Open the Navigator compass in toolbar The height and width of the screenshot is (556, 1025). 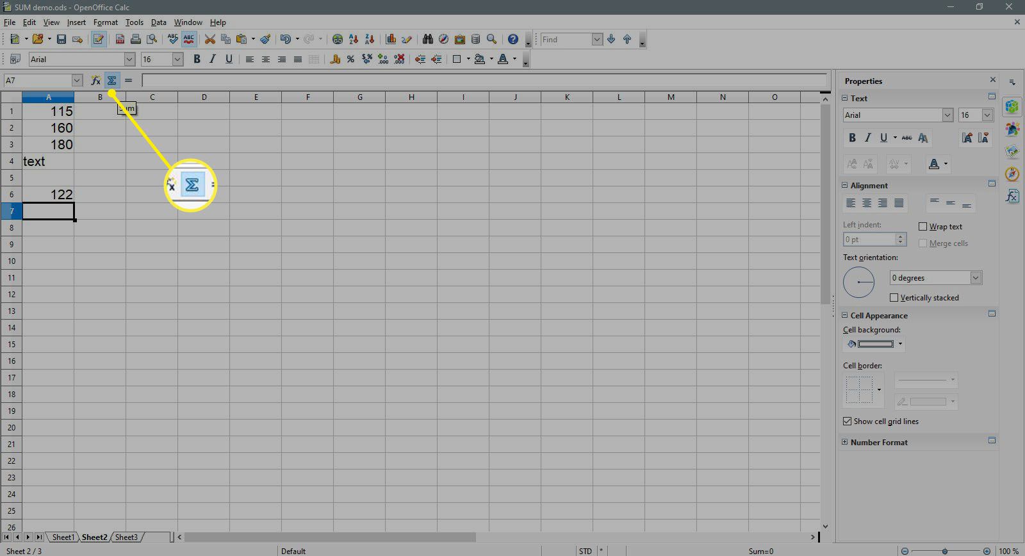(x=443, y=39)
